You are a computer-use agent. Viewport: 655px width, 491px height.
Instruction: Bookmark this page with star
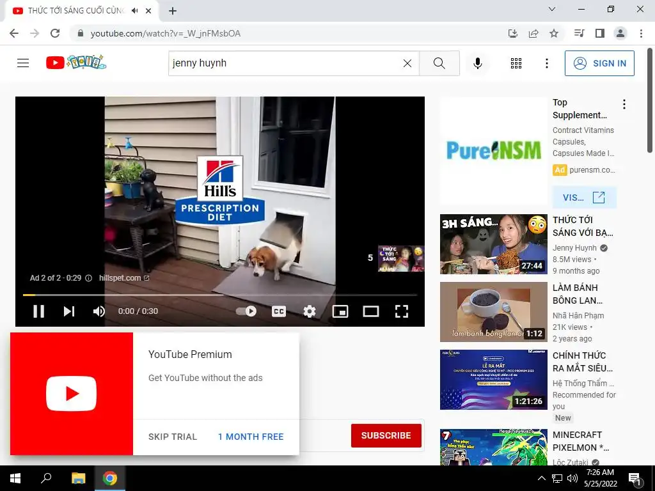(554, 33)
